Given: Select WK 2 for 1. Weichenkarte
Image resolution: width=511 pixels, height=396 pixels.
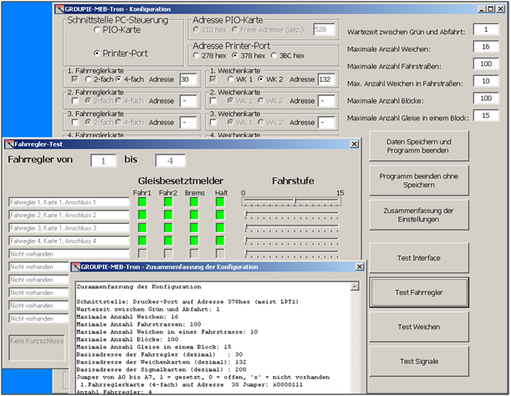Looking at the screenshot, I should point(260,79).
